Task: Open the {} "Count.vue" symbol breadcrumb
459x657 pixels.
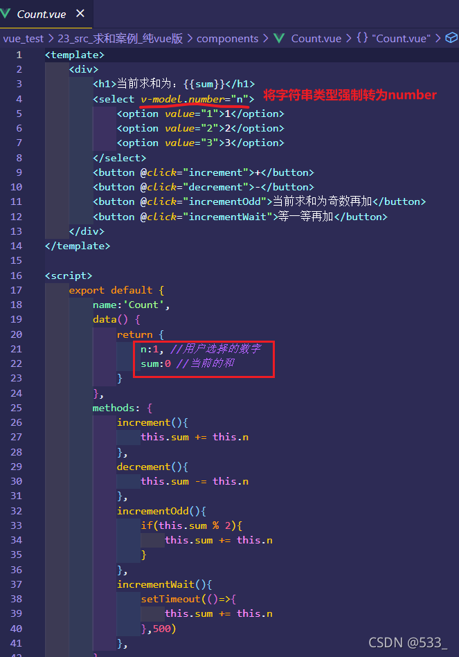Action: tap(394, 39)
